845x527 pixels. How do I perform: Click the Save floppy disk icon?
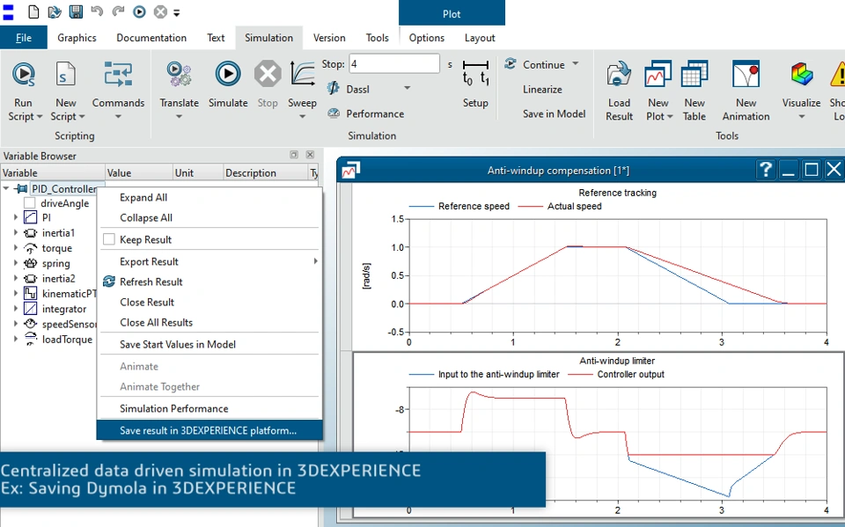click(x=76, y=11)
